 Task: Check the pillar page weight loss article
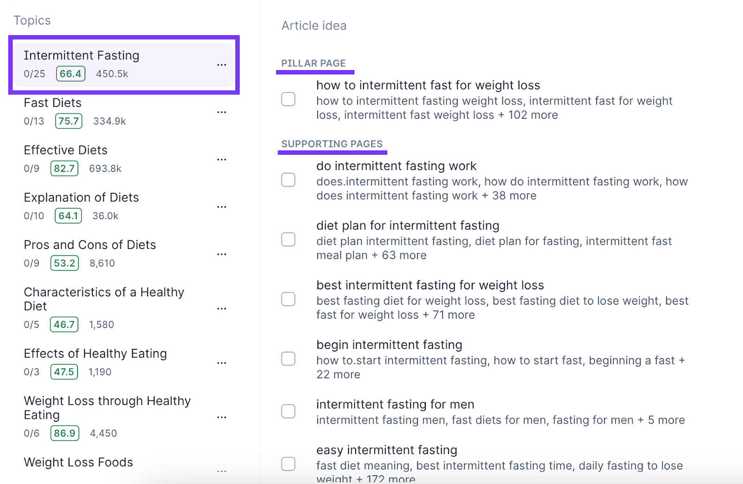click(288, 99)
